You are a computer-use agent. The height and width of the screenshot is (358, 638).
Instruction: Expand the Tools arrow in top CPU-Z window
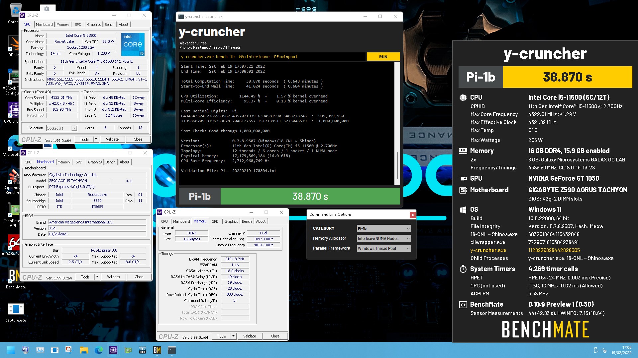[x=96, y=139]
